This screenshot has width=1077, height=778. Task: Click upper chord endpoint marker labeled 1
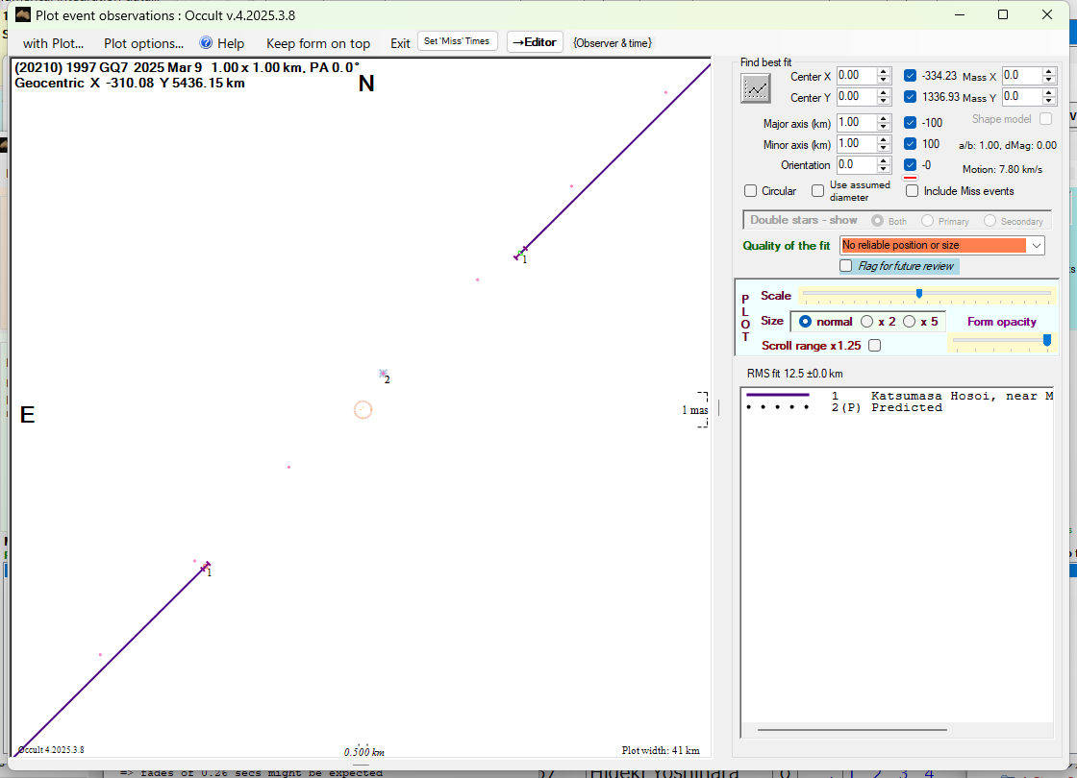point(521,254)
